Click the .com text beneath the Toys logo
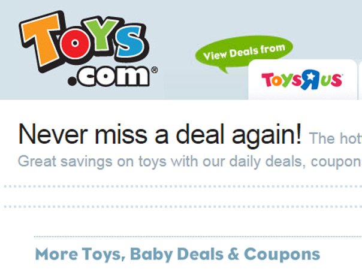 pyautogui.click(x=108, y=76)
